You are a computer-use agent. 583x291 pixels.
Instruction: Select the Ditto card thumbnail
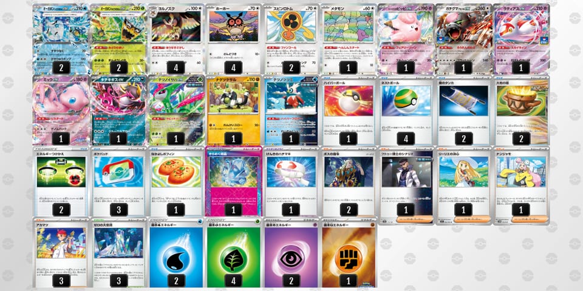click(x=349, y=39)
